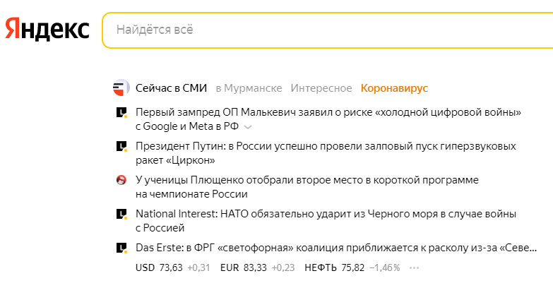This screenshot has height=307, width=553.
Task: Switch to the в Мурманске tab
Action: pos(249,88)
